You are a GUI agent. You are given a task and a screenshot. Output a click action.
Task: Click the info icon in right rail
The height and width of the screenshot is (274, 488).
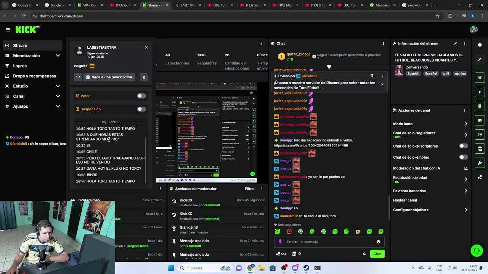click(480, 45)
